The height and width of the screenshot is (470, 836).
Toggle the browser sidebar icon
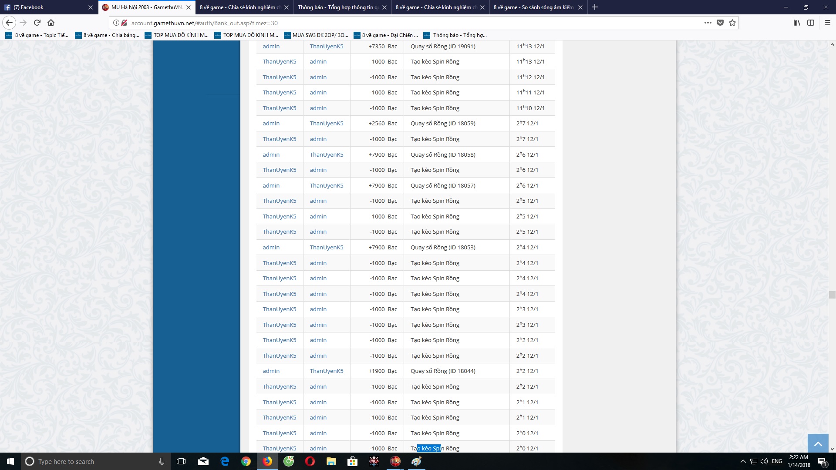(x=811, y=23)
